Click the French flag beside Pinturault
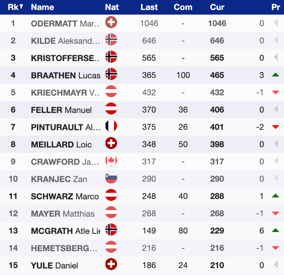284x275 pixels. (111, 127)
